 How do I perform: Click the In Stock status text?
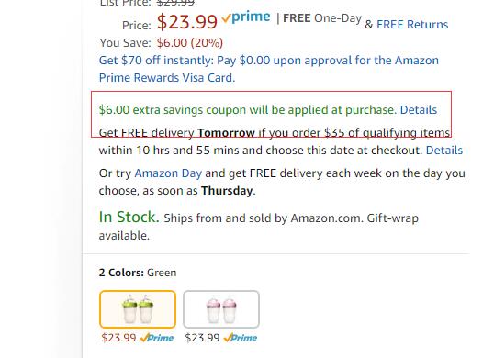[x=129, y=217]
